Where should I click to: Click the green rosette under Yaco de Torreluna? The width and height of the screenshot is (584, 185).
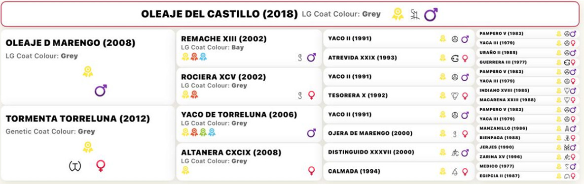click(x=203, y=132)
